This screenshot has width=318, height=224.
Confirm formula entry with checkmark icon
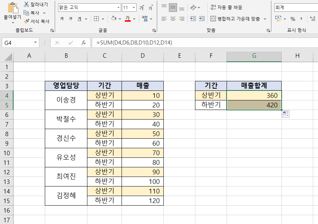tap(71, 43)
